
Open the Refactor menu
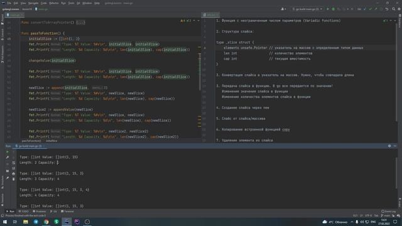point(54,3)
